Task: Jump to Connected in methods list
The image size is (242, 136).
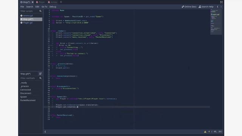Action: click(x=25, y=90)
